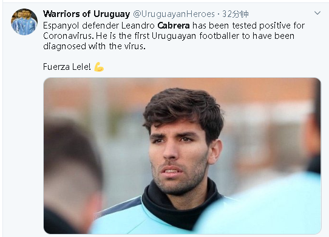Click the 'diagnosed with the virus' line
Image resolution: width=329 pixels, height=237 pixels.
(x=94, y=46)
